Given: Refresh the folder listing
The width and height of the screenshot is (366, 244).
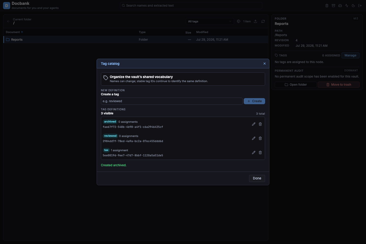Looking at the screenshot, I should [x=263, y=21].
